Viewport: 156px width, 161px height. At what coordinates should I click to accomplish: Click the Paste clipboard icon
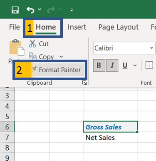pos(17,48)
